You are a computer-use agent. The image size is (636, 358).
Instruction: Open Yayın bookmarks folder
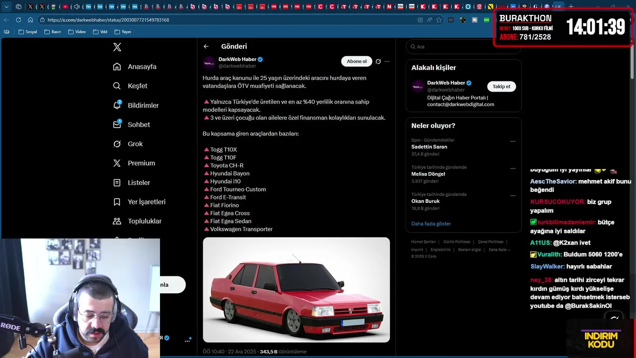coord(123,32)
